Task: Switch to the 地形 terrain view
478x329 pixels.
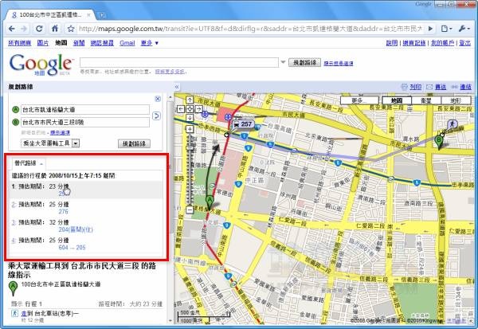Action: click(x=456, y=100)
